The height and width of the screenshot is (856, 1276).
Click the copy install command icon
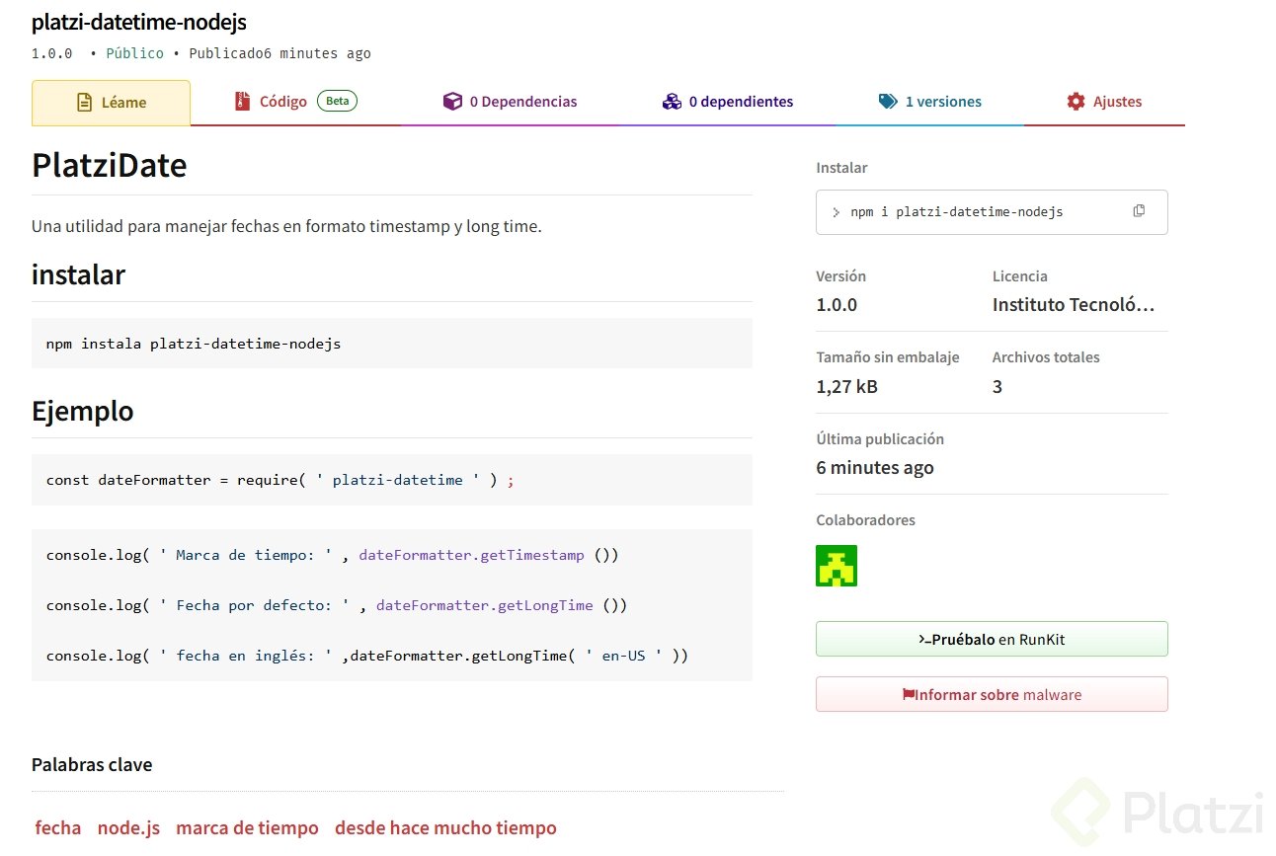(1139, 211)
